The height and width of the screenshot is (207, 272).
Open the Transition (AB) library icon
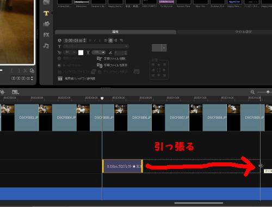click(46, 2)
